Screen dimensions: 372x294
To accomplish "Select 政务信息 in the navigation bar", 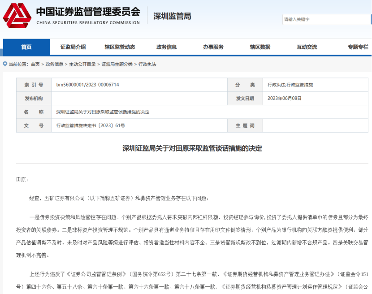I will [166, 47].
